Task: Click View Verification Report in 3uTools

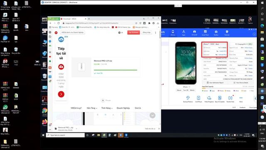Action: pos(215,82)
